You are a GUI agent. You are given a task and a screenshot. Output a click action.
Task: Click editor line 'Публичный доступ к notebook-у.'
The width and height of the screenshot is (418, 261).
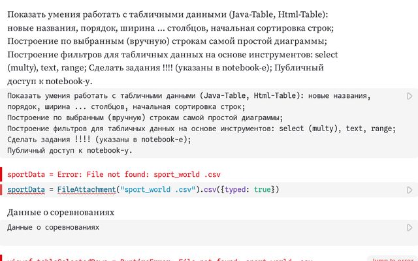pyautogui.click(x=70, y=151)
